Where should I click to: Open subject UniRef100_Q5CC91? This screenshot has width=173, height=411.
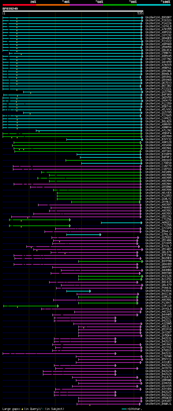[158, 216]
